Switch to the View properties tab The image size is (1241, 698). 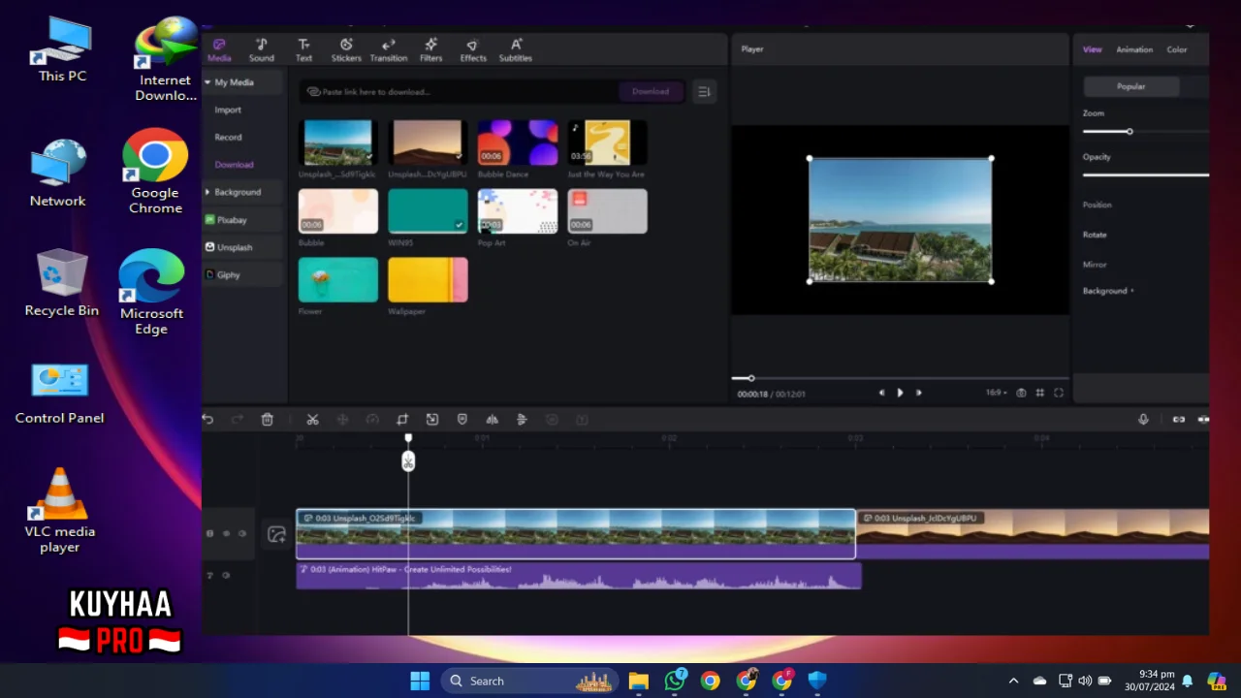[1092, 49]
